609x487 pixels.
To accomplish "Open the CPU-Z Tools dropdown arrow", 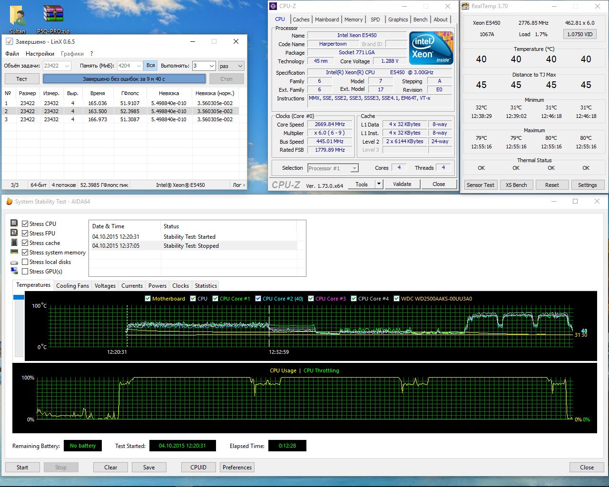I will click(379, 185).
